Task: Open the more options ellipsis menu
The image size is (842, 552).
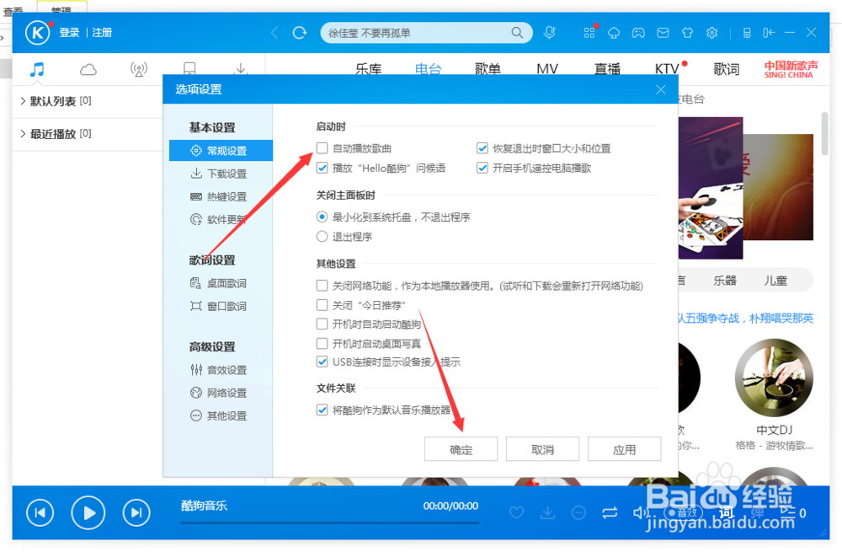Action: click(579, 512)
